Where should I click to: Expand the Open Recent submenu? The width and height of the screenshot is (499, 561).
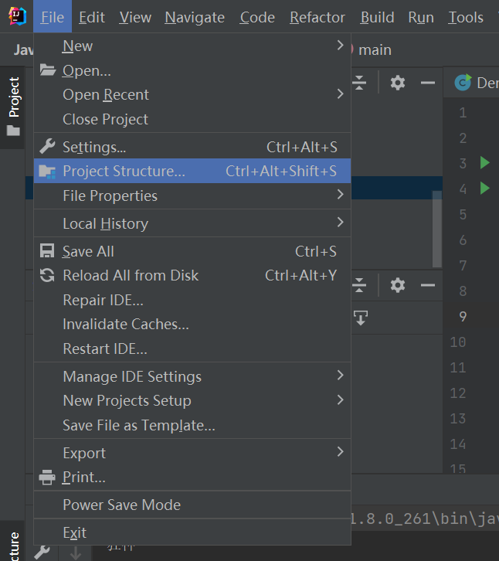pyautogui.click(x=340, y=94)
